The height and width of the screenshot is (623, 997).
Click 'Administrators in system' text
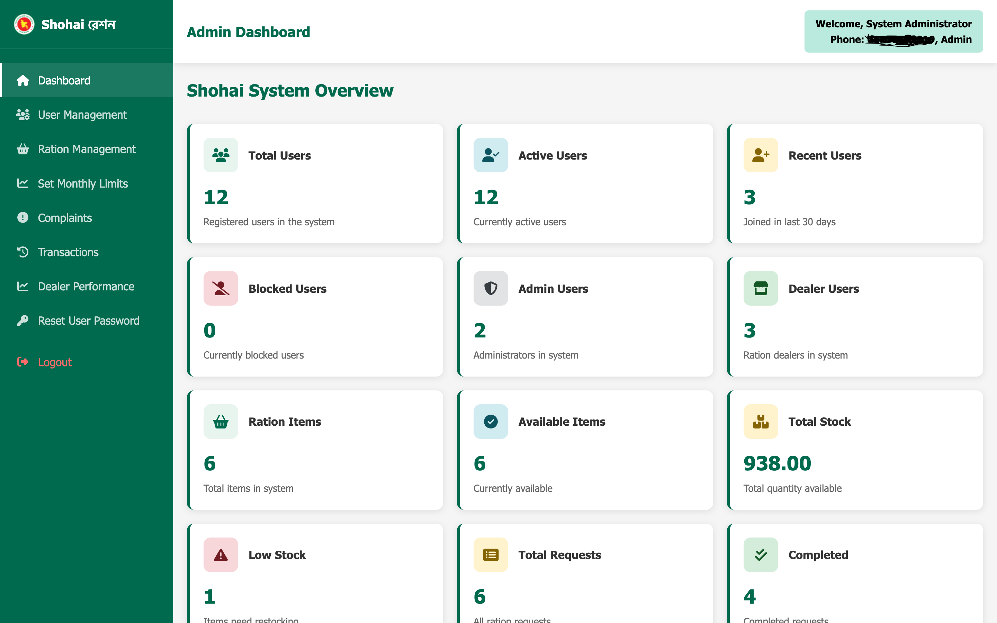click(x=526, y=355)
